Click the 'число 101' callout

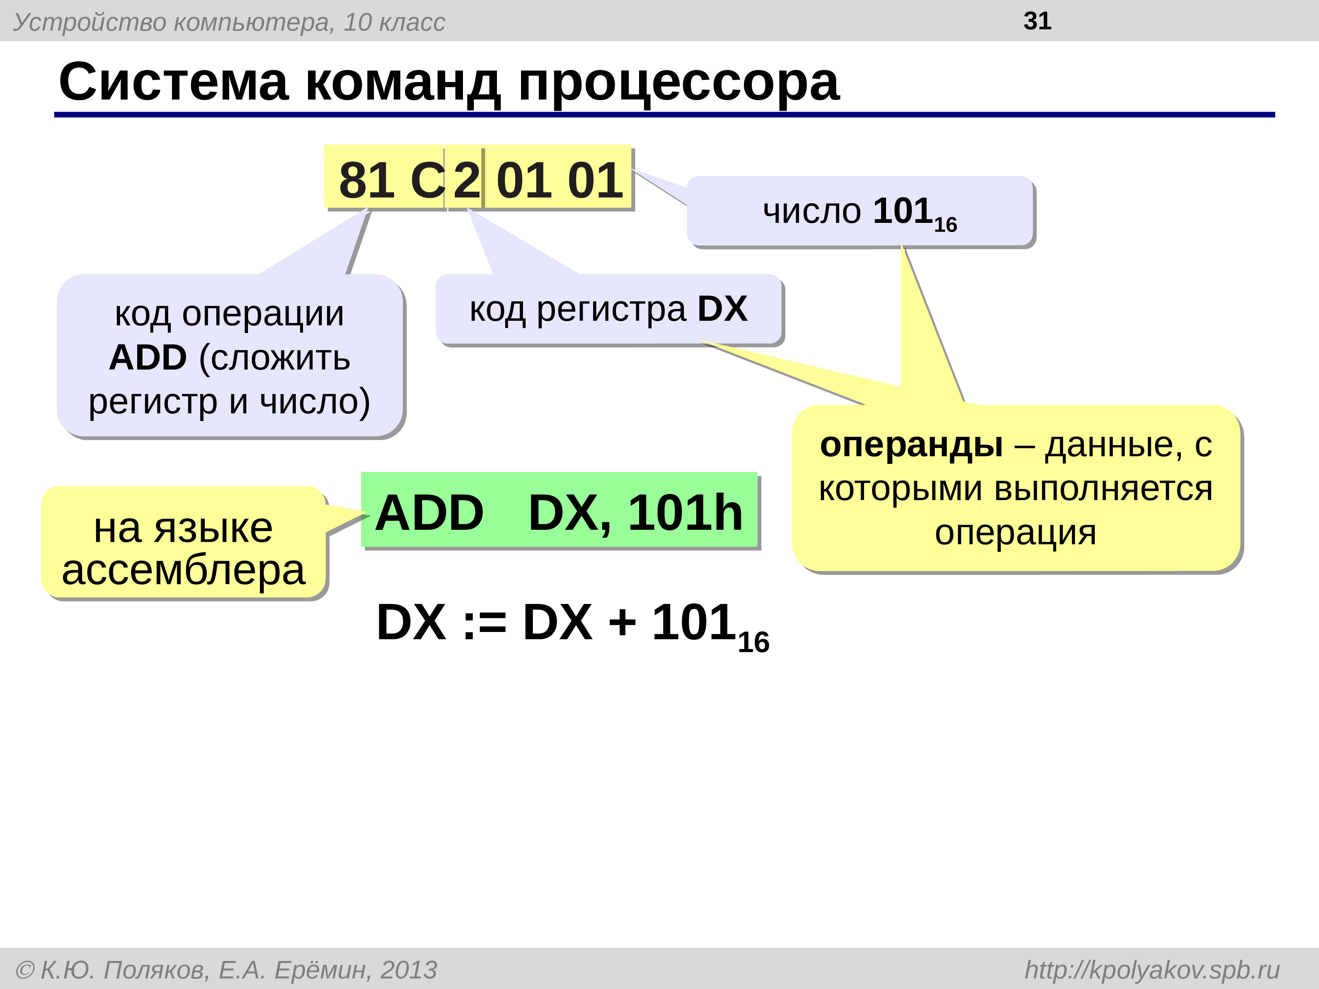point(859,211)
